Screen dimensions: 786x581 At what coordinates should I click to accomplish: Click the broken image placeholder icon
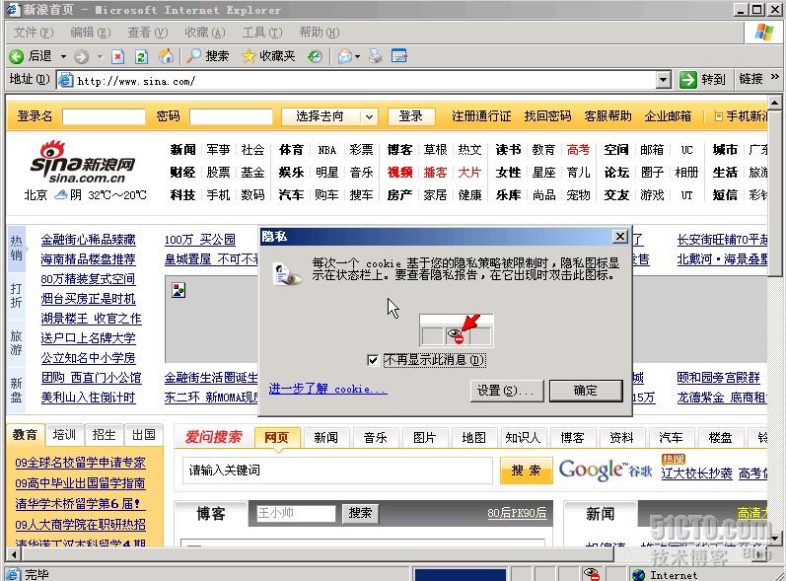tap(179, 290)
